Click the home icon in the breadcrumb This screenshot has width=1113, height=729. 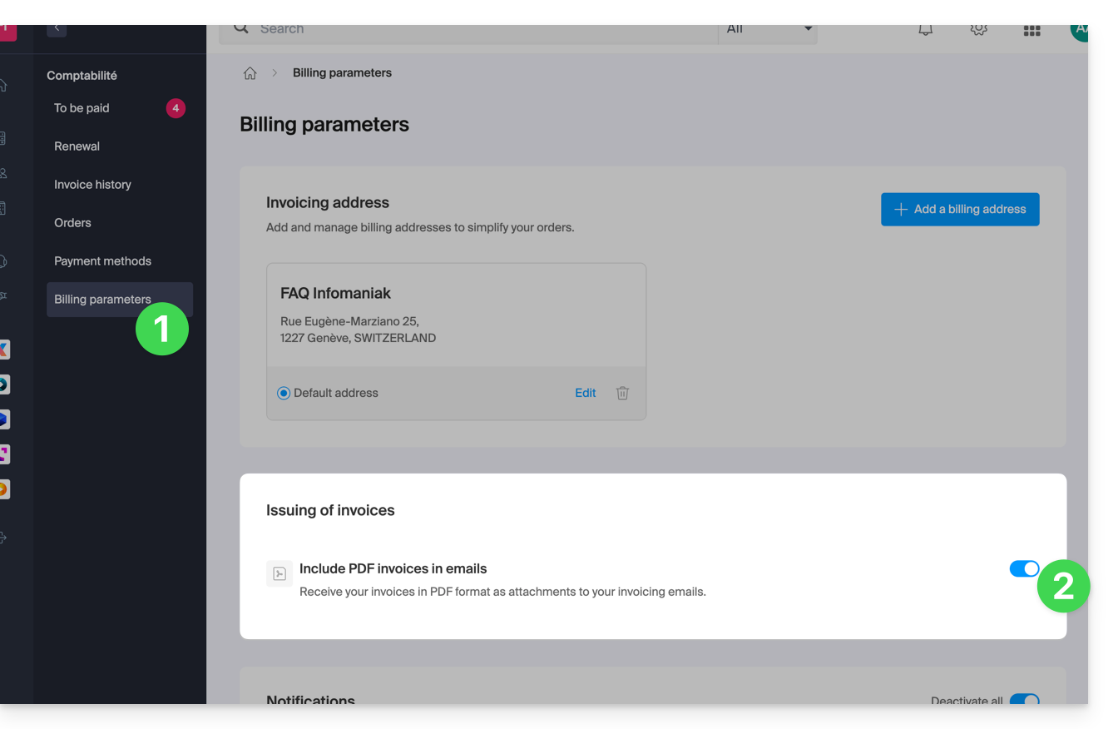[250, 73]
